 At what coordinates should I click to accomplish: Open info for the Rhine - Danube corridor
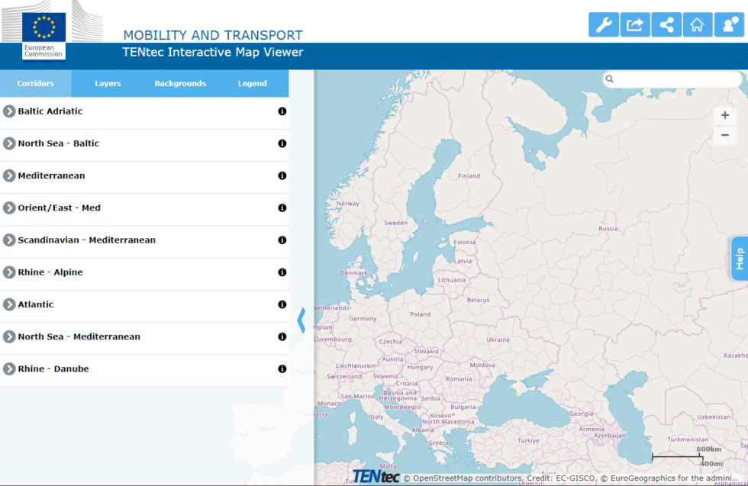point(282,369)
